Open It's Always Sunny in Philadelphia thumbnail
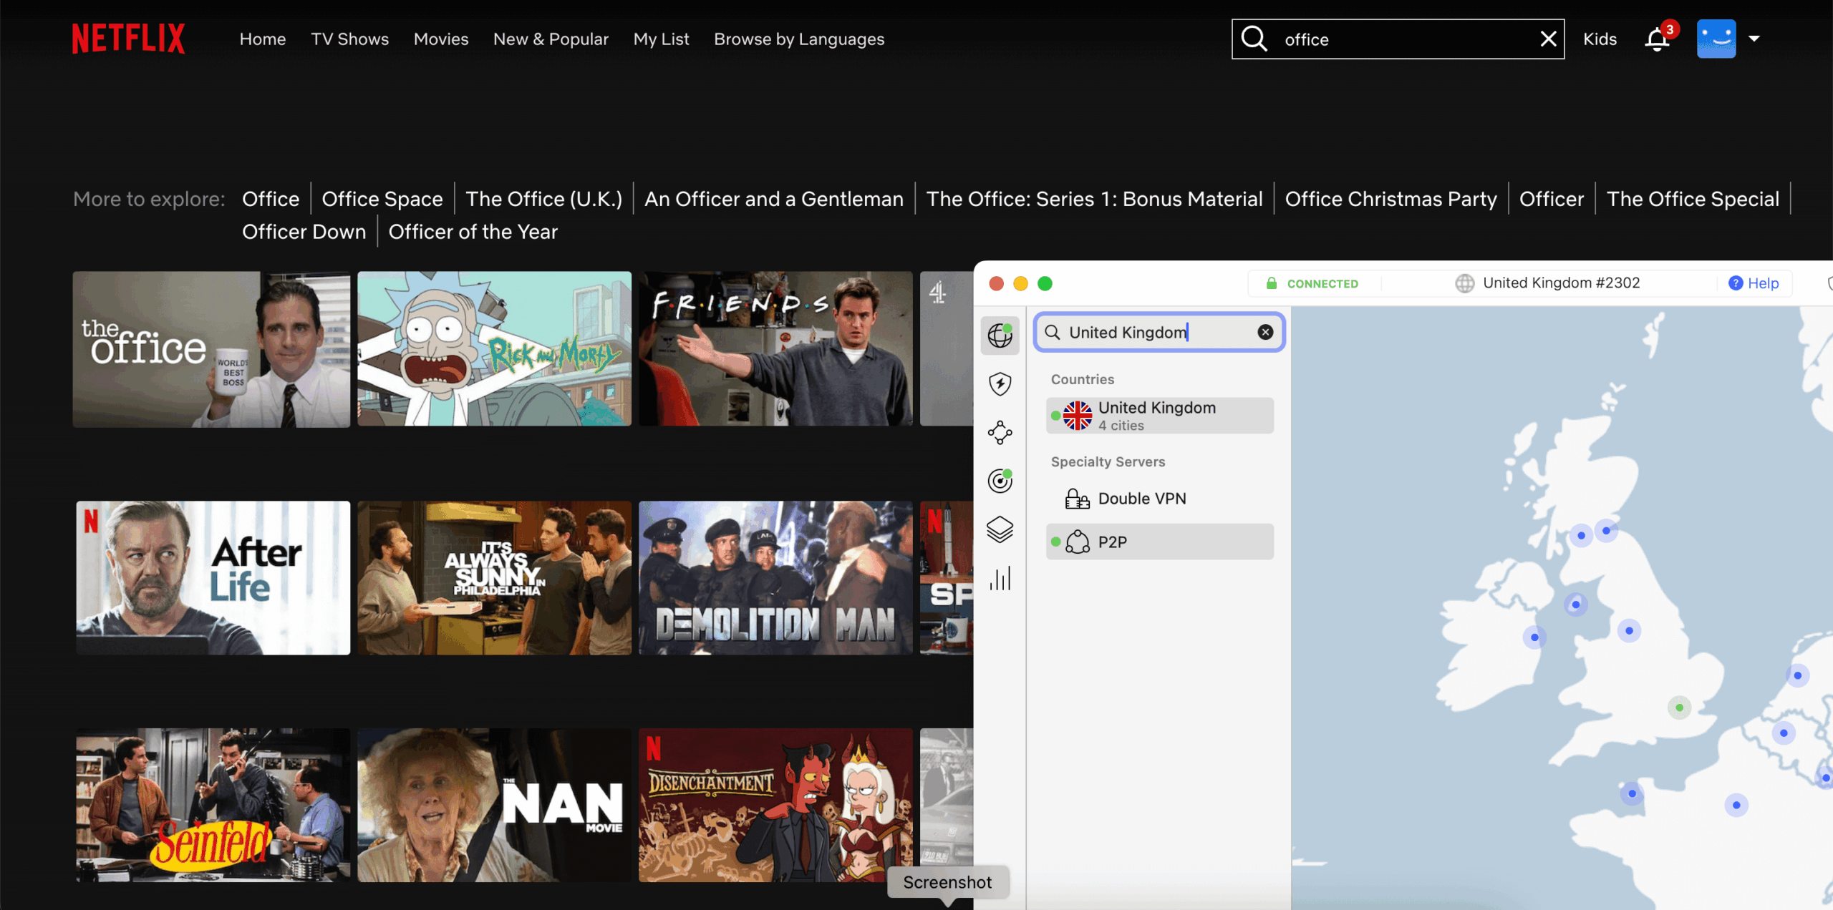 (x=494, y=577)
